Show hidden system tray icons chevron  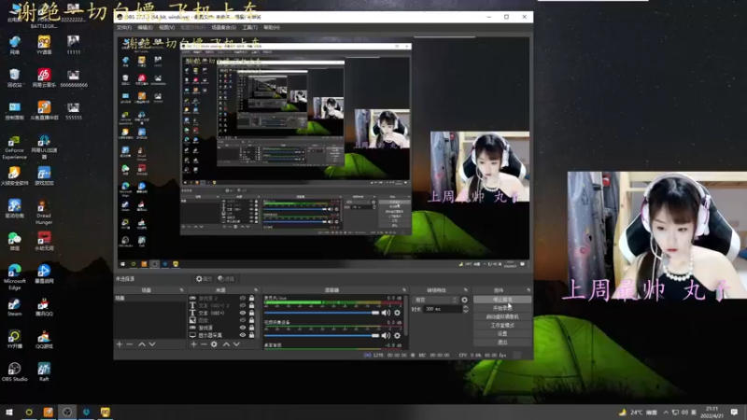666,412
